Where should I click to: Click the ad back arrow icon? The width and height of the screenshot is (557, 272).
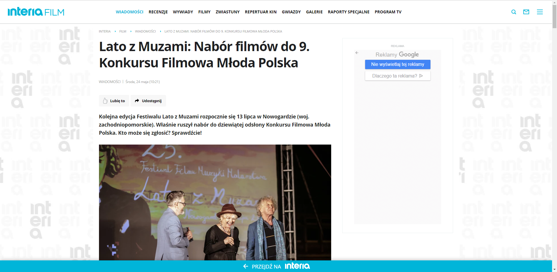click(x=357, y=53)
